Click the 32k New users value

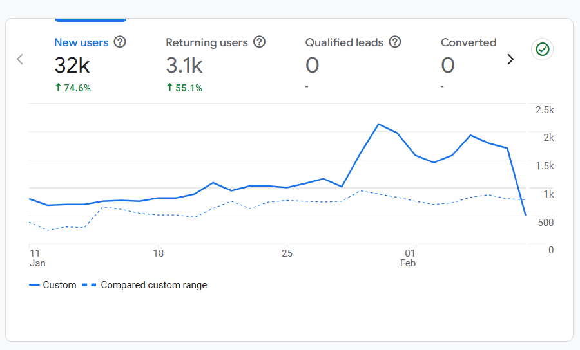click(x=72, y=65)
